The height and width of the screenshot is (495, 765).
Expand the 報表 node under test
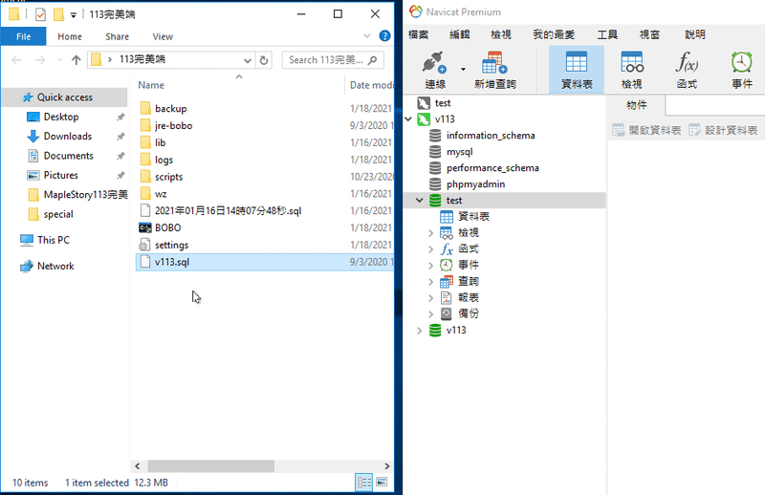pyautogui.click(x=431, y=298)
